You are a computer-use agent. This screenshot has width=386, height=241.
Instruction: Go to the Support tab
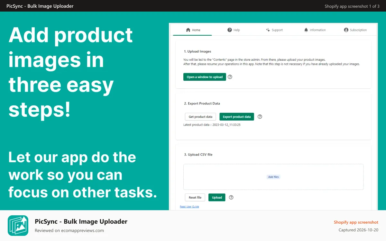(274, 30)
